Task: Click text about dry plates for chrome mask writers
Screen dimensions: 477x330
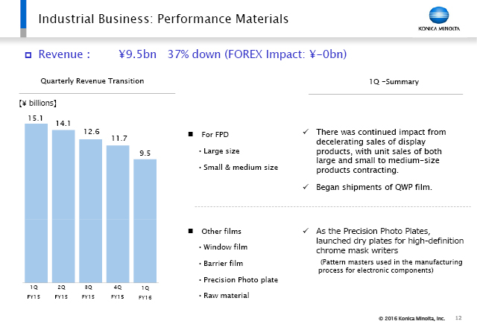Action: [390, 241]
